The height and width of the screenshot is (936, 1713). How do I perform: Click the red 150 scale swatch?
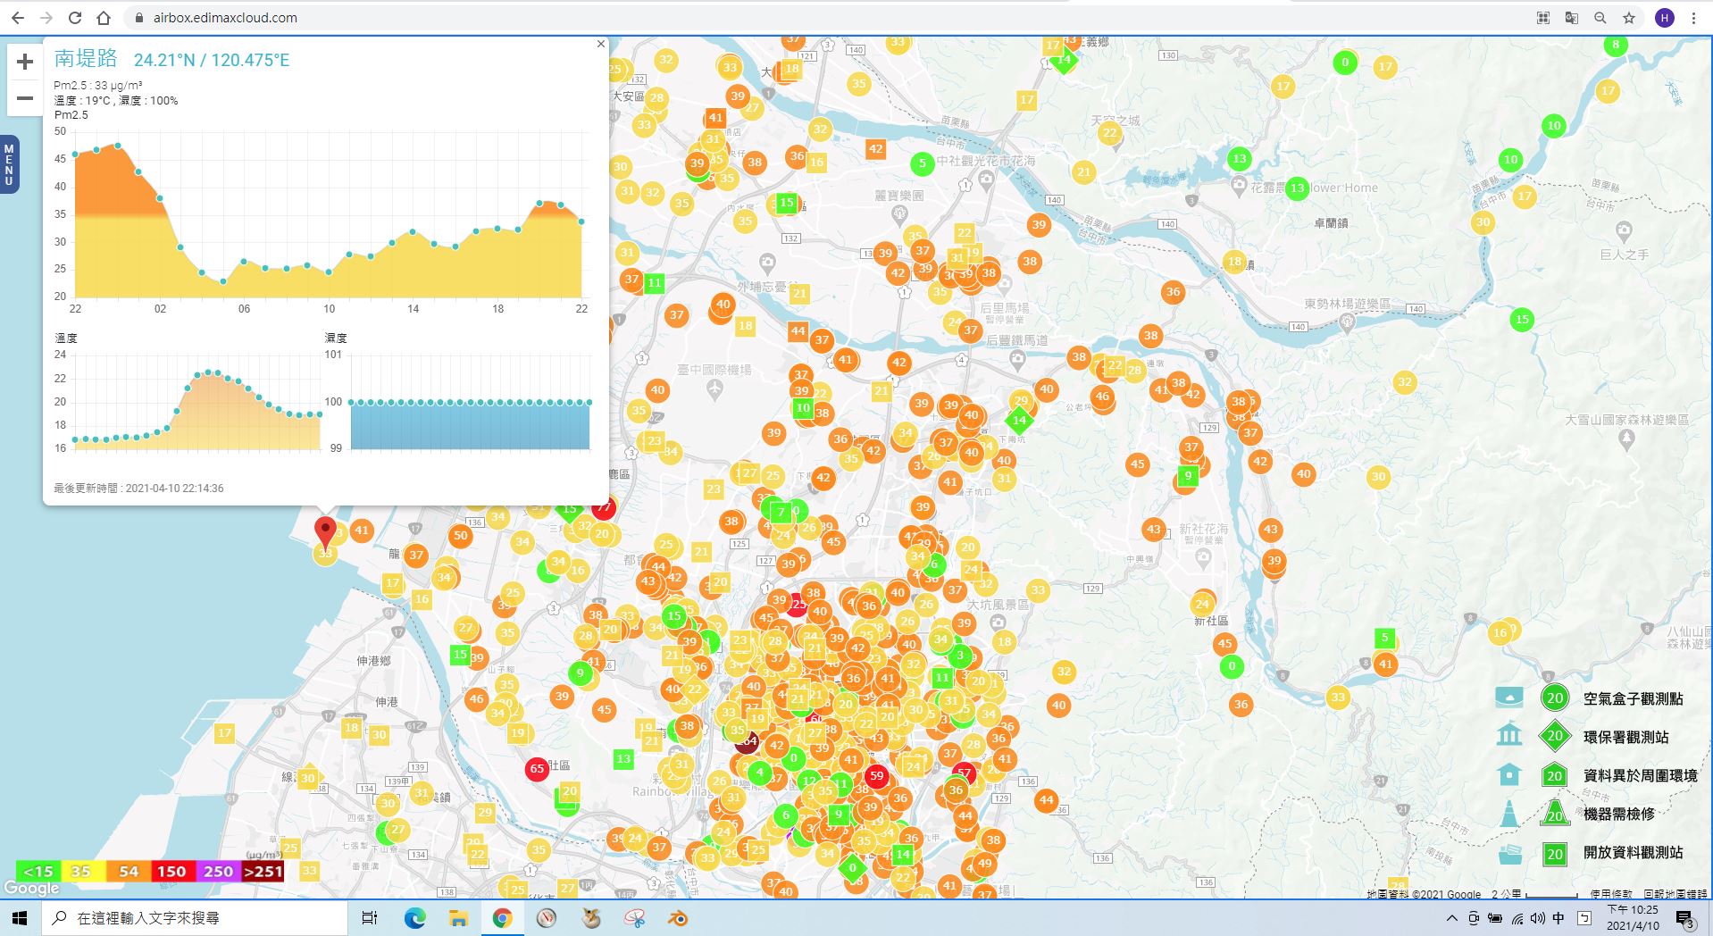pyautogui.click(x=171, y=872)
